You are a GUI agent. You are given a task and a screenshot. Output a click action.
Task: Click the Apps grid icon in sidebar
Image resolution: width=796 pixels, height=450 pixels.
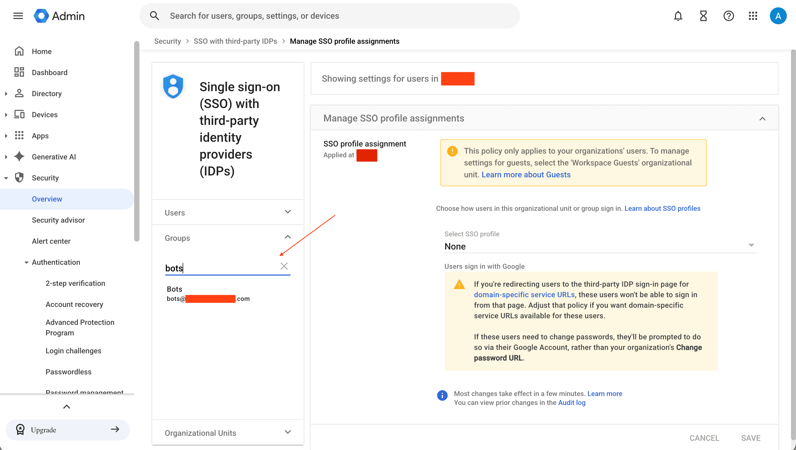click(19, 135)
